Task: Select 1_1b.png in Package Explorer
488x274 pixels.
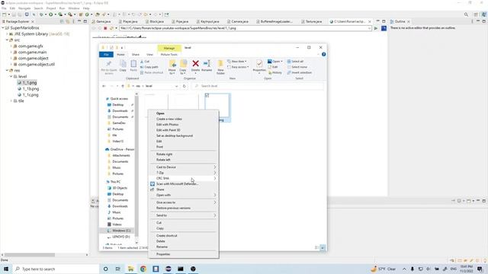Action: point(30,89)
